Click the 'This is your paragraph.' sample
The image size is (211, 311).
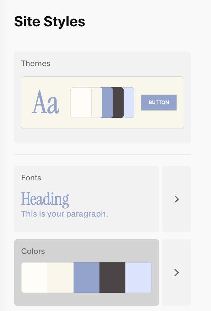pyautogui.click(x=65, y=214)
